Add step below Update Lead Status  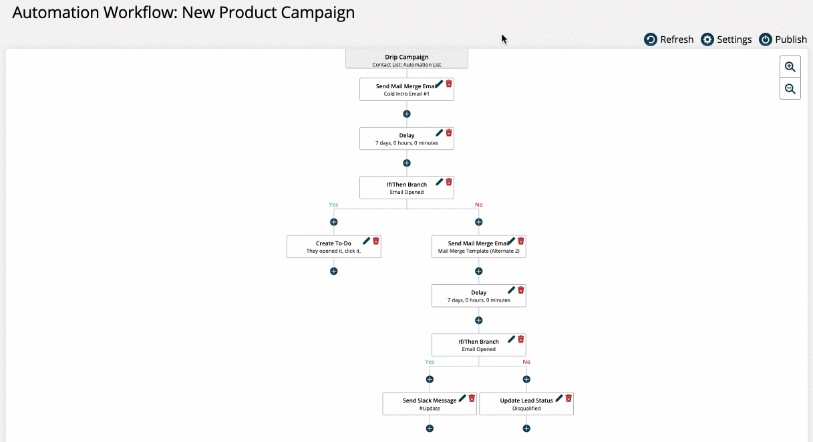pos(526,429)
